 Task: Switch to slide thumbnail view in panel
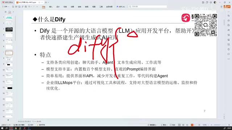10,12
